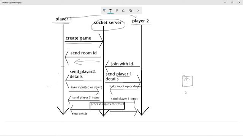Click the 'send room id' text
243x136 pixels.
[x=84, y=53]
